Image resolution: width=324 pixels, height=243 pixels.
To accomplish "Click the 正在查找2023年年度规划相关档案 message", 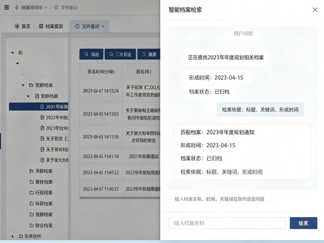I will [x=226, y=57].
